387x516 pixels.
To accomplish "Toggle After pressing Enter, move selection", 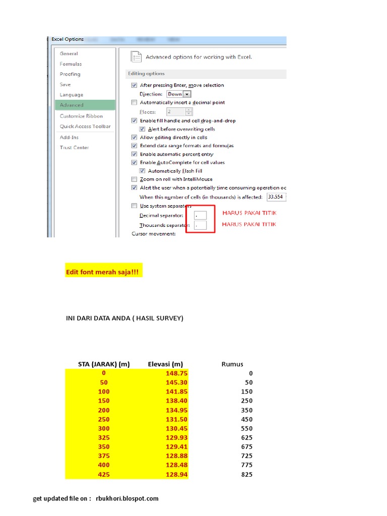I will pyautogui.click(x=134, y=85).
